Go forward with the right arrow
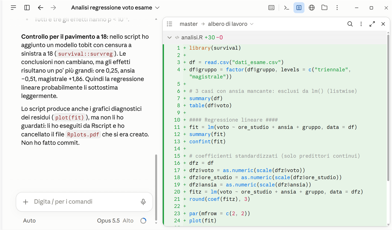Image resolution: width=392 pixels, height=230 pixels. 53,8
